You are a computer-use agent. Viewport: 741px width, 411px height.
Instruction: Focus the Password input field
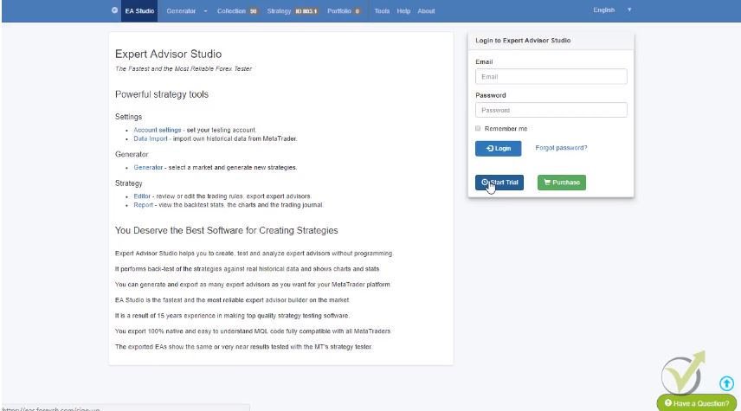pos(551,110)
